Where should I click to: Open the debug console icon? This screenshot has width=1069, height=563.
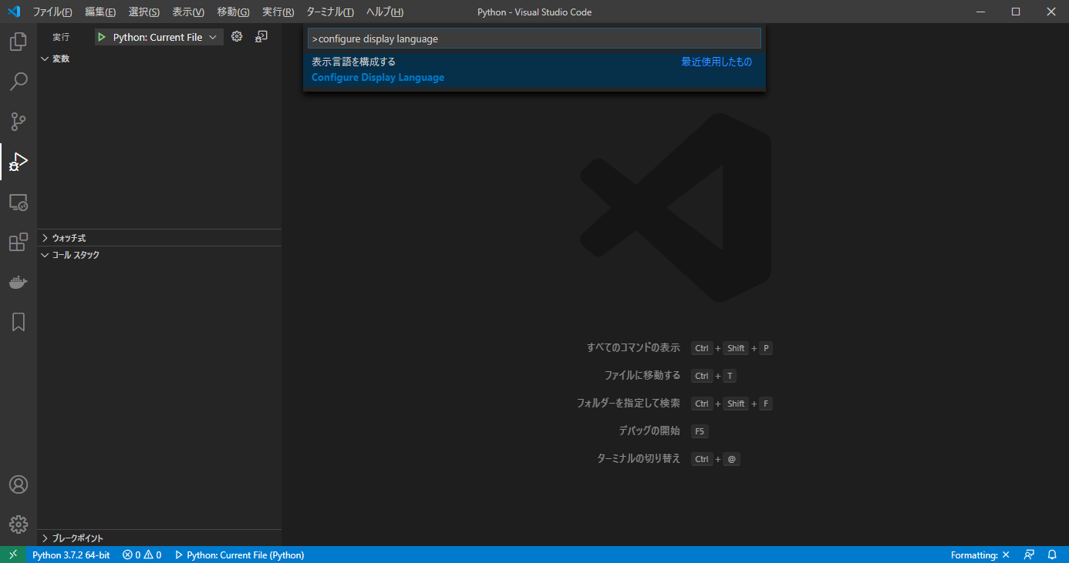click(261, 36)
